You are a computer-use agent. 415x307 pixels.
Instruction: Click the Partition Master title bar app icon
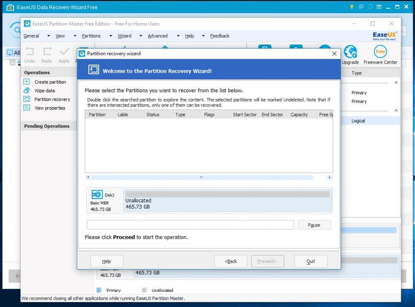pos(27,24)
